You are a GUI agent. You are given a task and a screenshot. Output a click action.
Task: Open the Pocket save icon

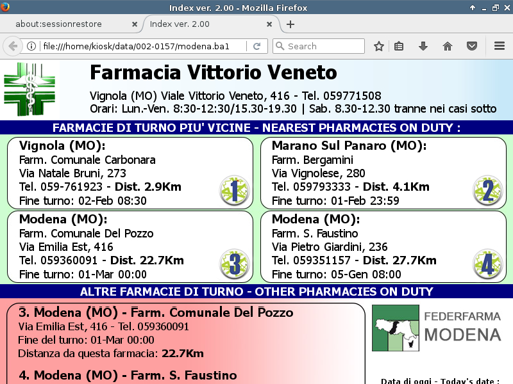[471, 46]
